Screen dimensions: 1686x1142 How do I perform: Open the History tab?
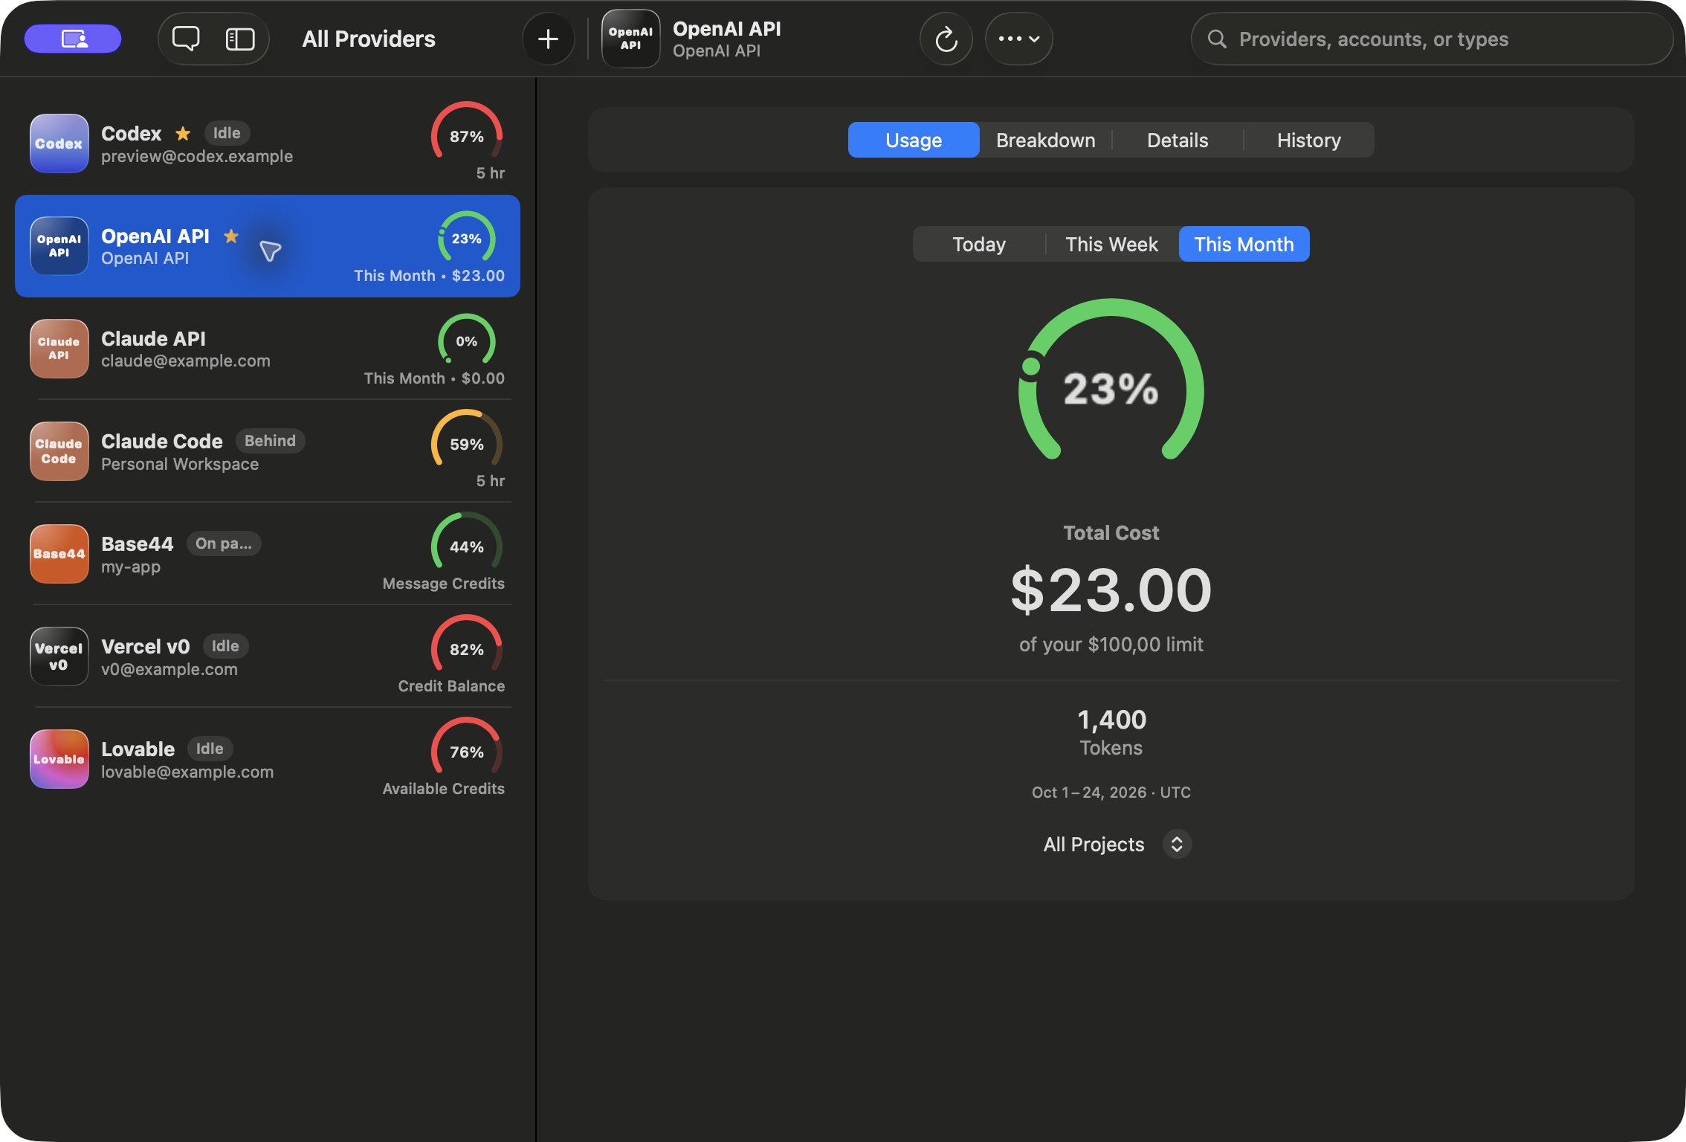point(1309,140)
